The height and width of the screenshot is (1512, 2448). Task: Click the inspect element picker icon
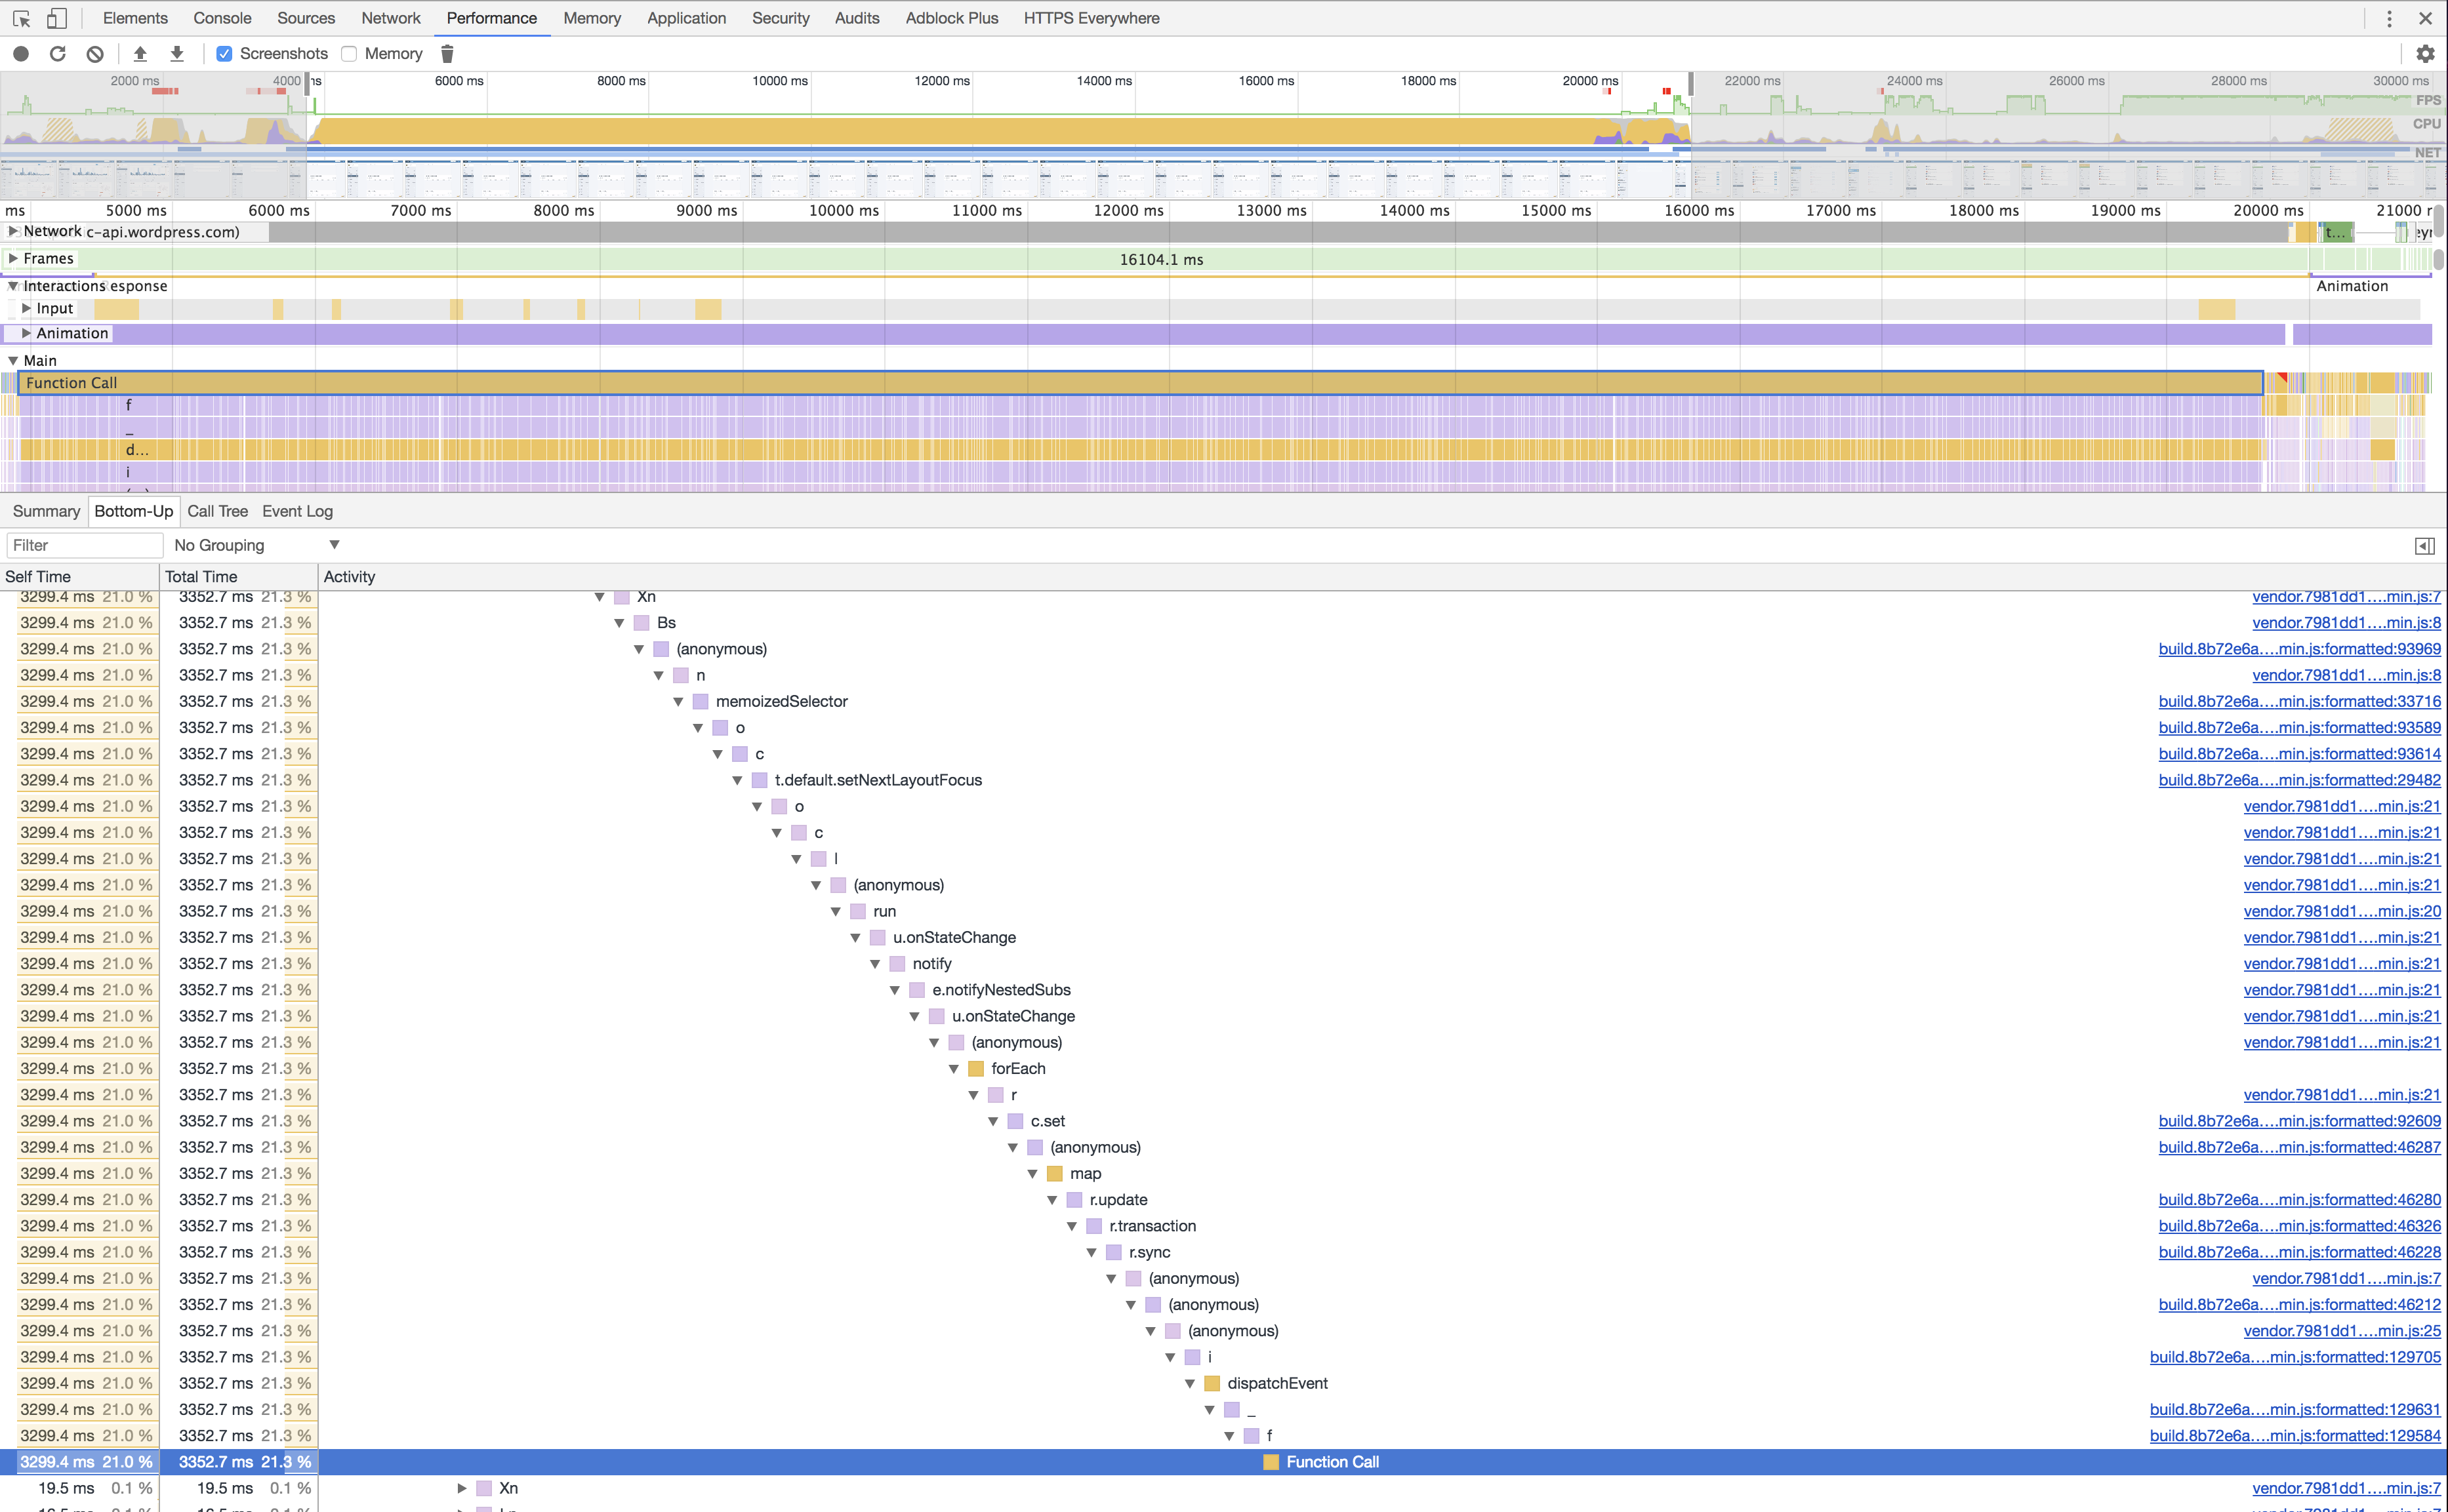(21, 18)
